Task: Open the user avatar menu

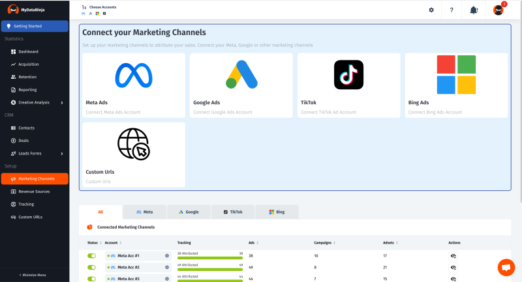Action: [x=499, y=10]
